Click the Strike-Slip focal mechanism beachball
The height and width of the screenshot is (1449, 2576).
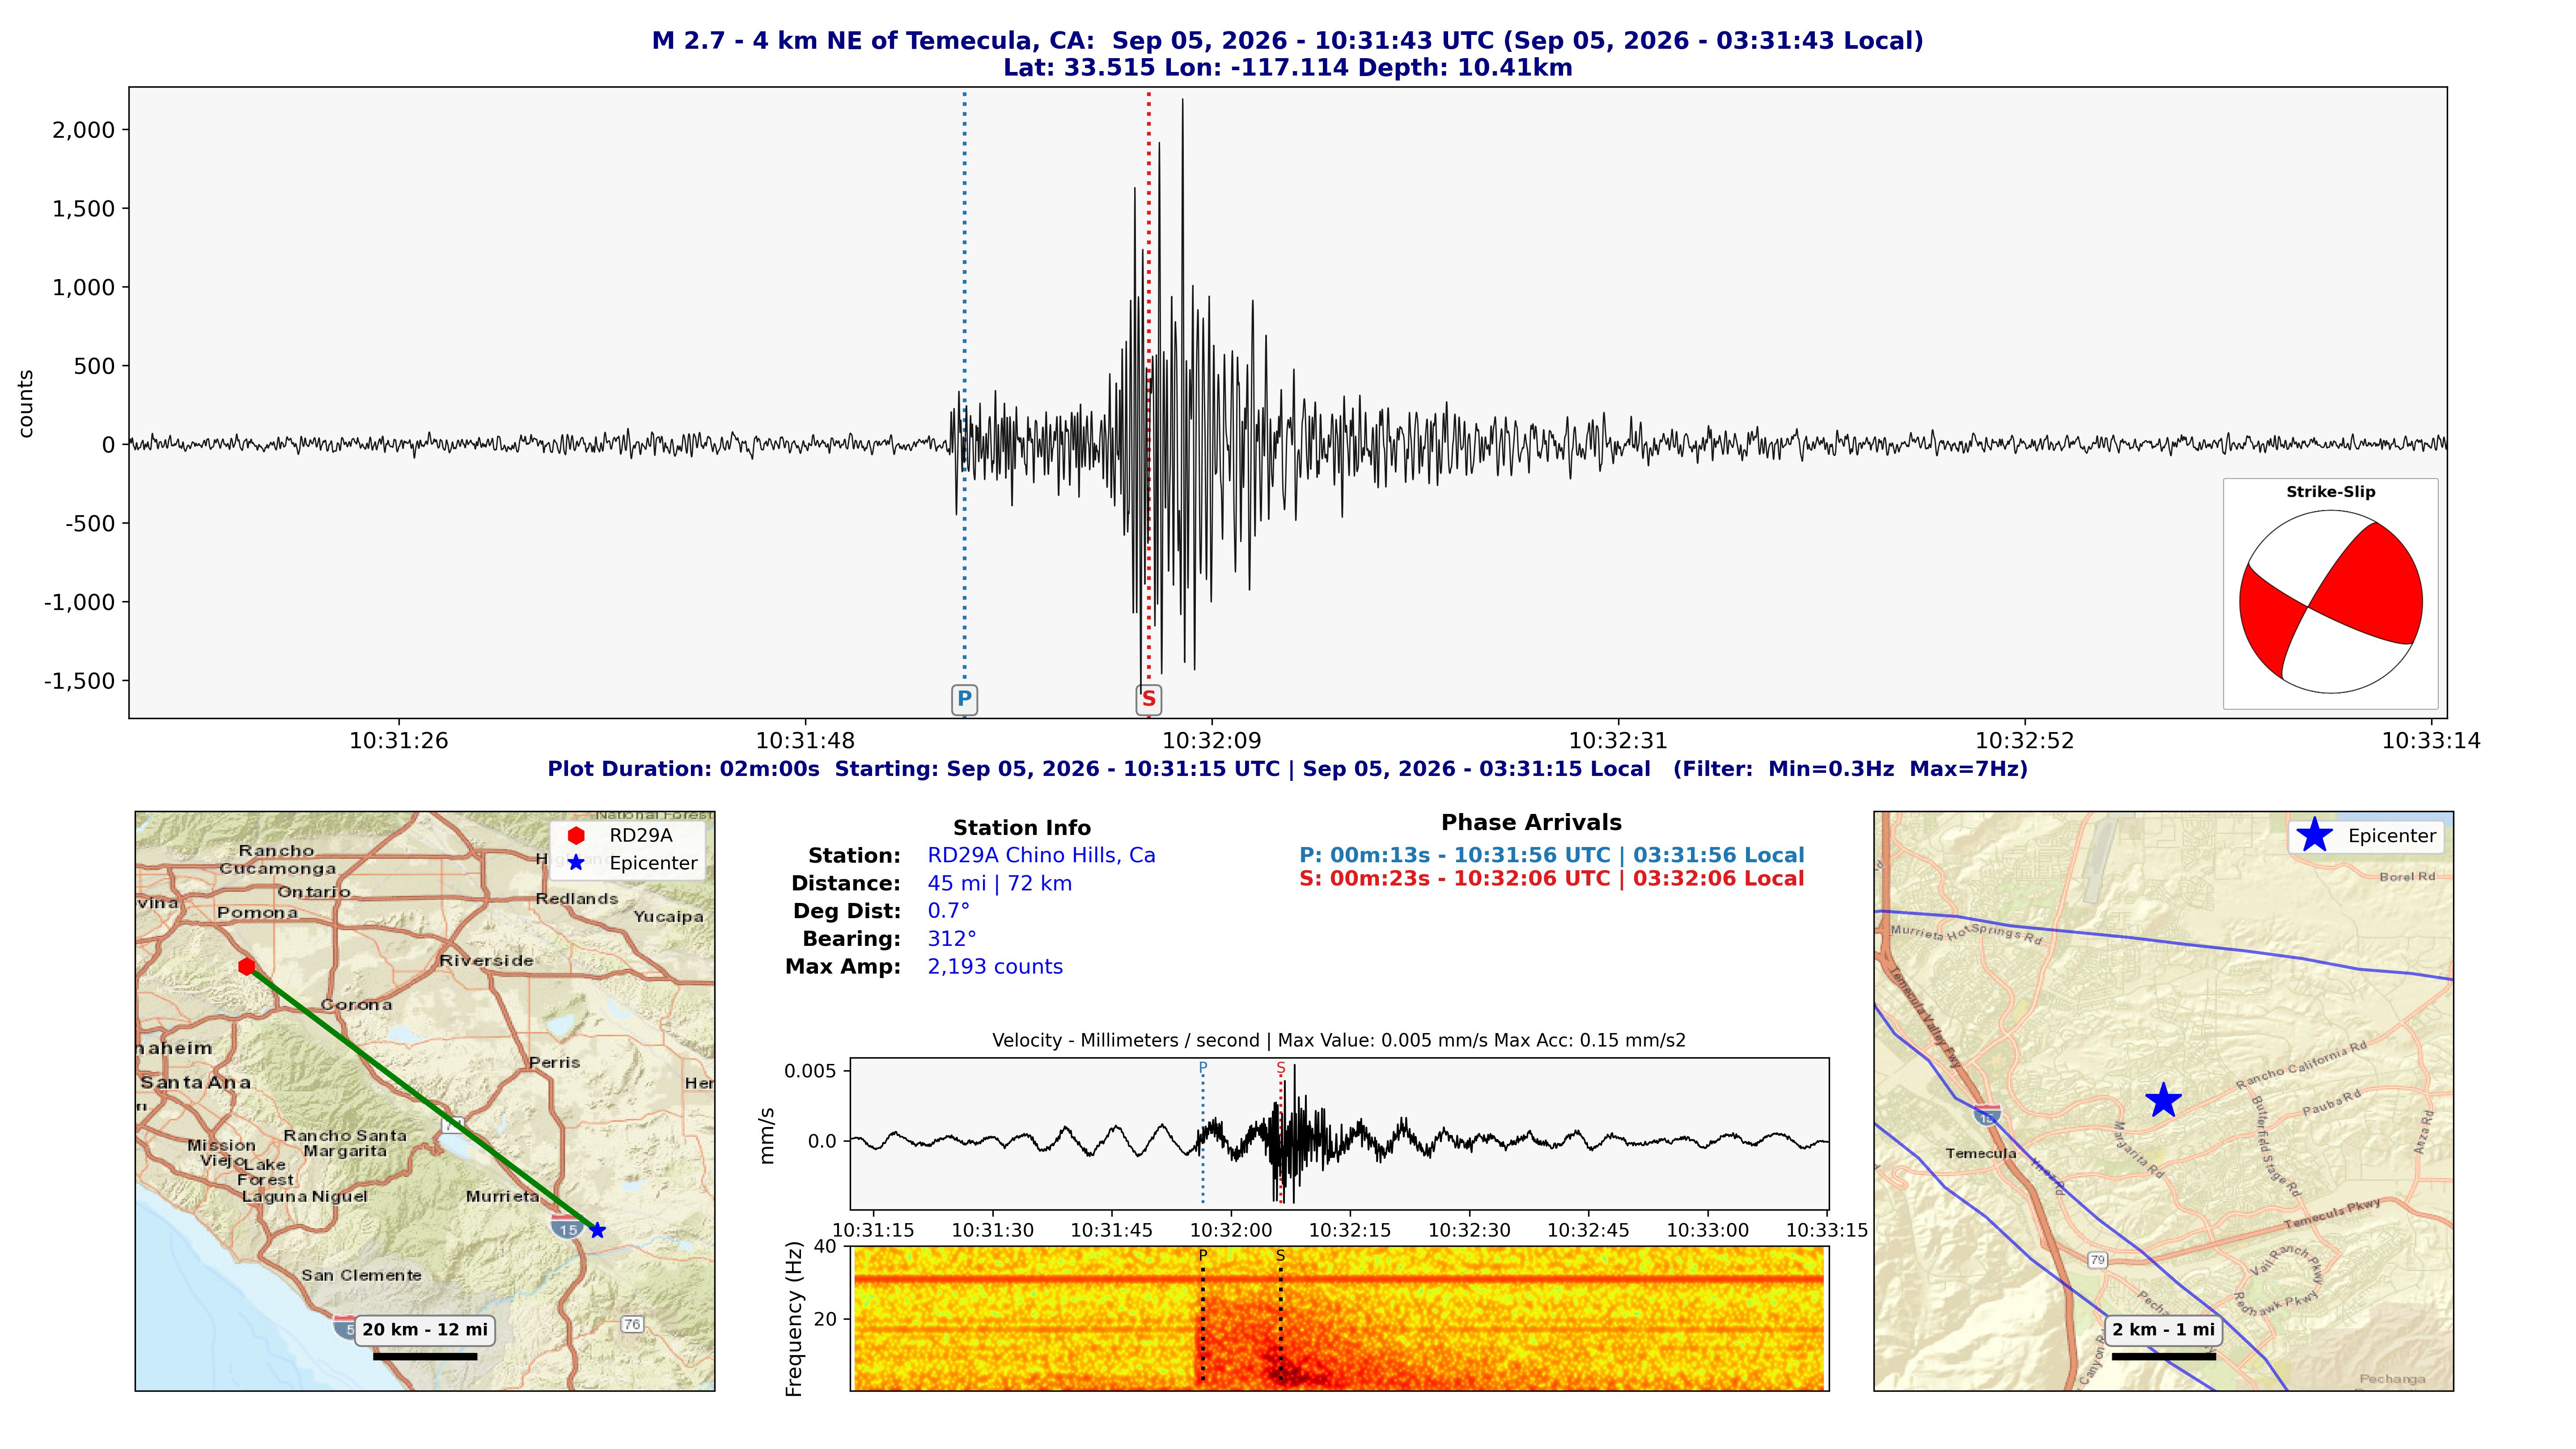[x=2330, y=602]
